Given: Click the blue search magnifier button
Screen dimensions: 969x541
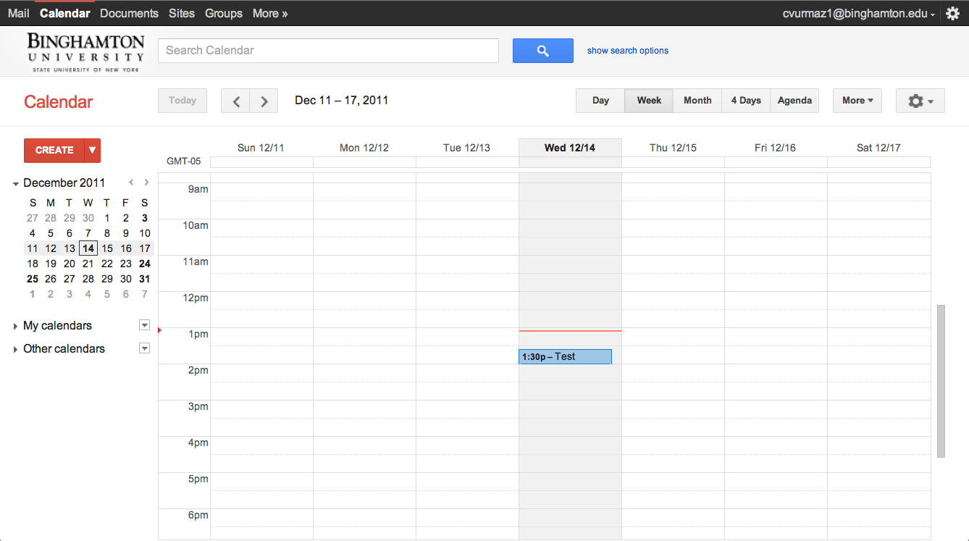Looking at the screenshot, I should tap(542, 51).
